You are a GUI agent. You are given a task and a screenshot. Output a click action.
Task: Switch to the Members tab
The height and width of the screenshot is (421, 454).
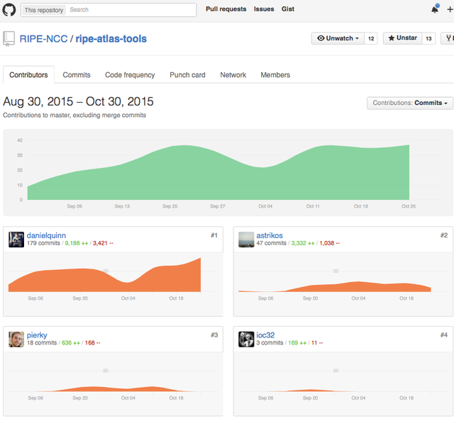tap(275, 75)
